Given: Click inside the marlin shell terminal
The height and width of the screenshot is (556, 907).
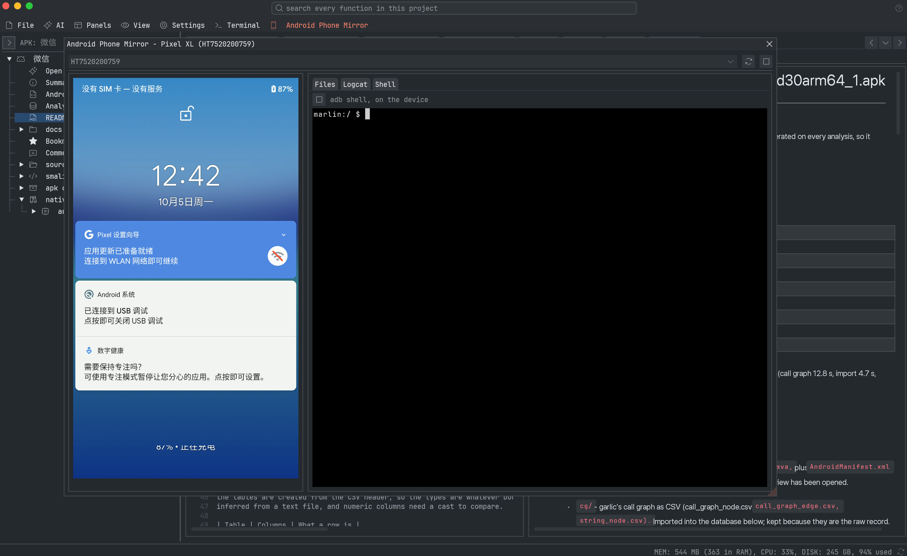Looking at the screenshot, I should 540,297.
